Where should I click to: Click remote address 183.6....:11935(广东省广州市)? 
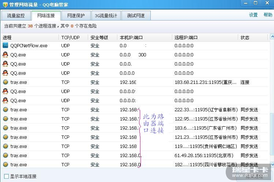[x=206, y=128]
